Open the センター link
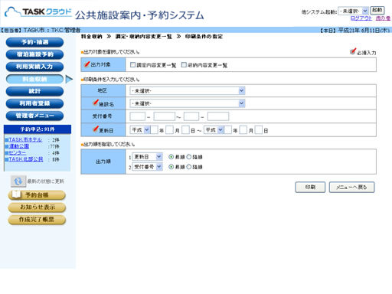This screenshot has height=294, width=392. pyautogui.click(x=18, y=153)
